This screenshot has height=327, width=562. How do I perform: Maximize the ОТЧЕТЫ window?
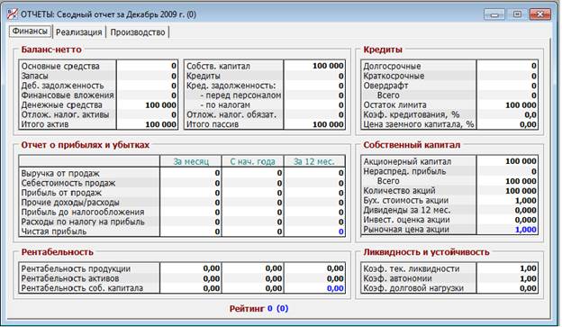click(x=517, y=14)
